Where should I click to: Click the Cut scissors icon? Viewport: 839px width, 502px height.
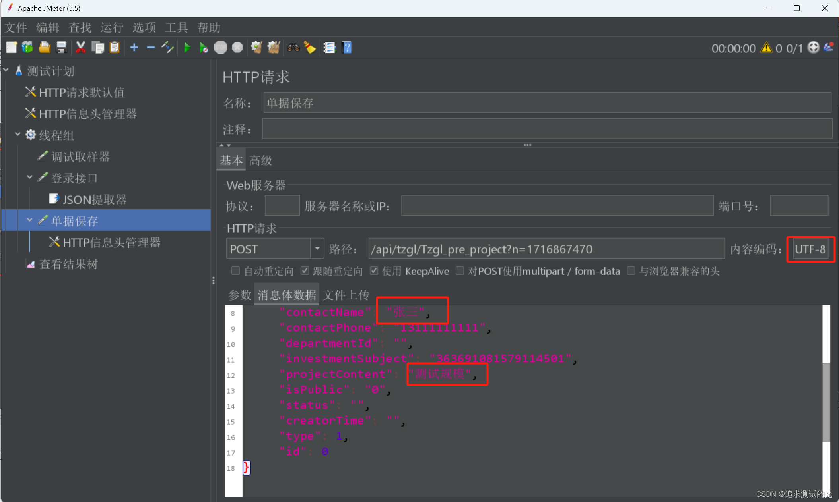tap(81, 48)
